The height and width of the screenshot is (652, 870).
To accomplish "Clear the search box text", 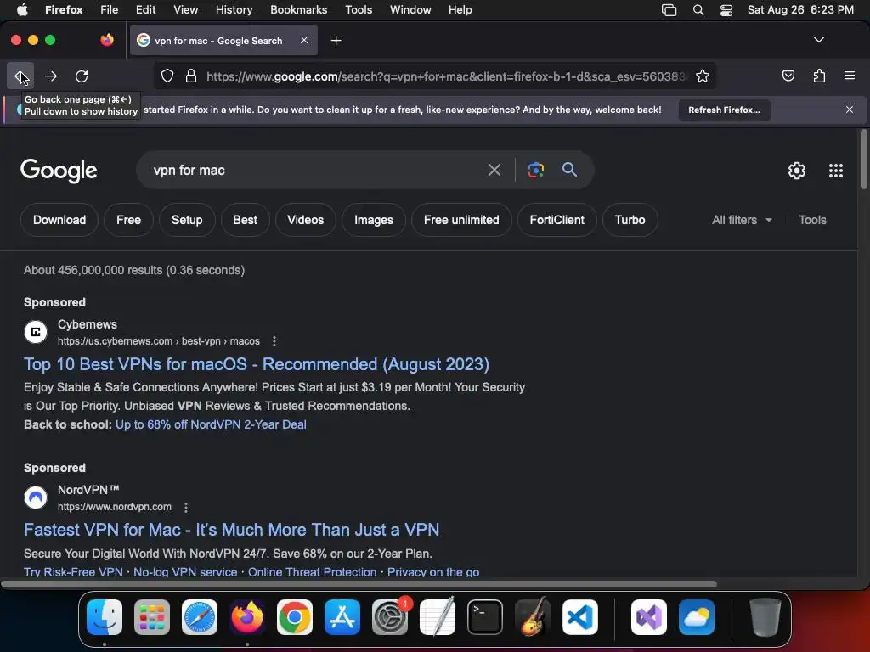I will pos(494,170).
